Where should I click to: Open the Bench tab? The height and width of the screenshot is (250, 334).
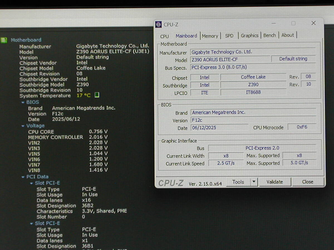click(269, 35)
